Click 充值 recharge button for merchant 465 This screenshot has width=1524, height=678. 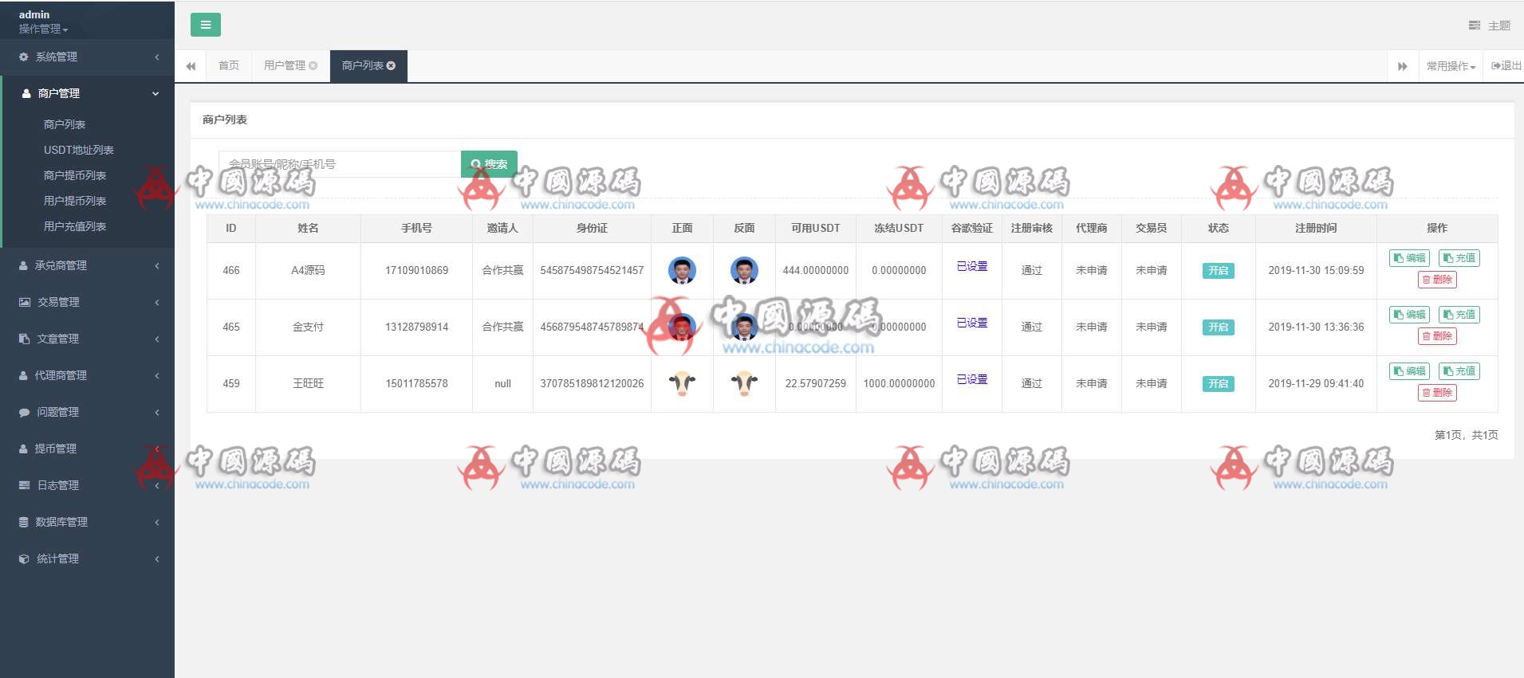click(1459, 315)
